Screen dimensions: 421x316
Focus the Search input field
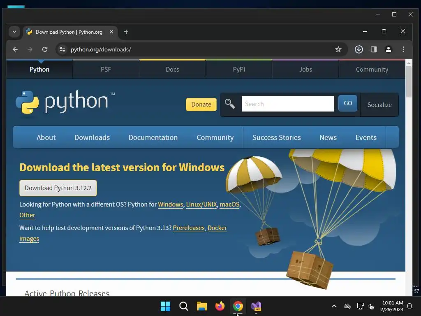287,104
